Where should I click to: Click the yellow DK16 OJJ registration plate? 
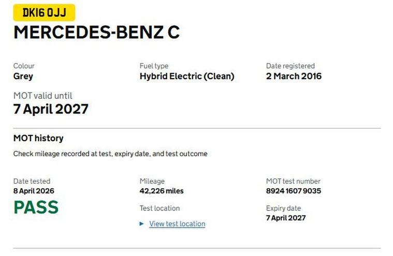pyautogui.click(x=44, y=12)
